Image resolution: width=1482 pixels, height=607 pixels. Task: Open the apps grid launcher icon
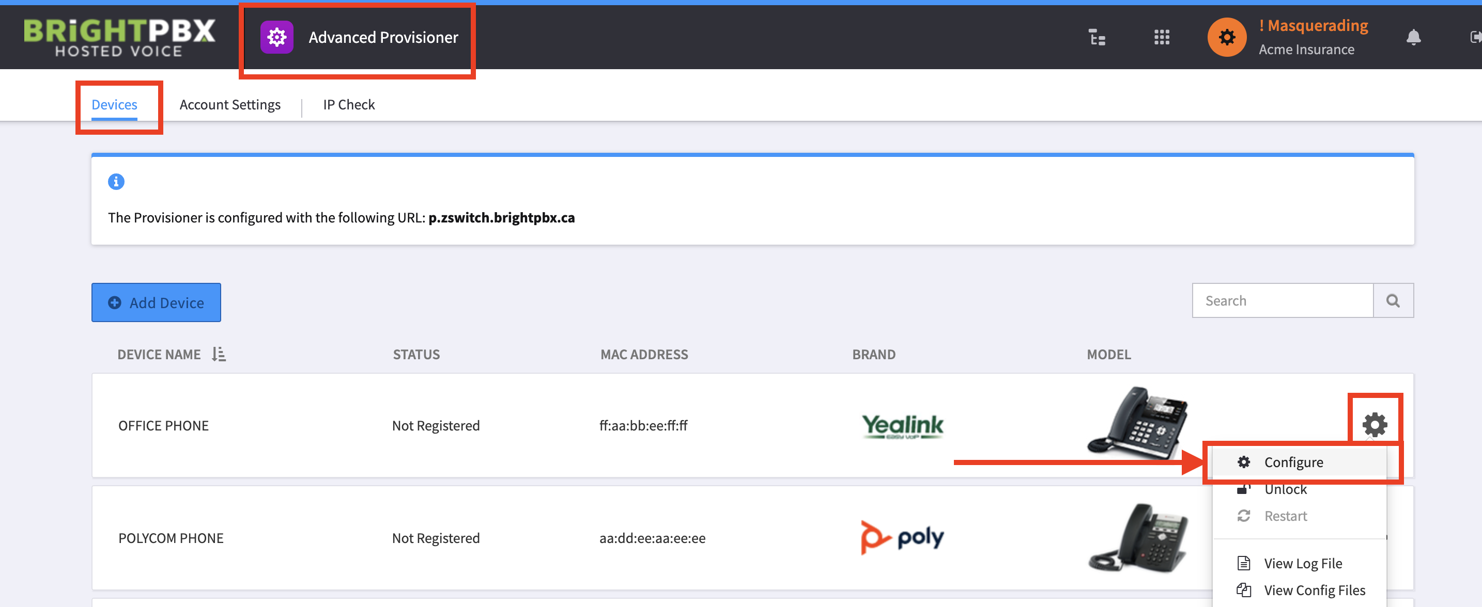point(1162,37)
